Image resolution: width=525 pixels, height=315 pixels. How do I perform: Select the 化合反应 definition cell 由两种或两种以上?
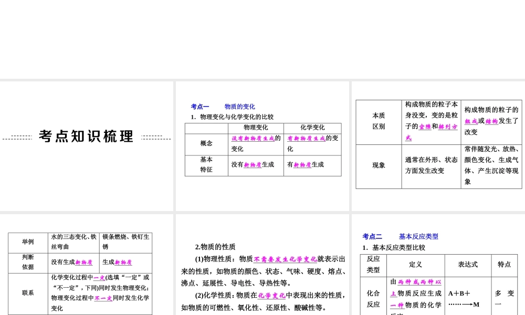pos(416,296)
